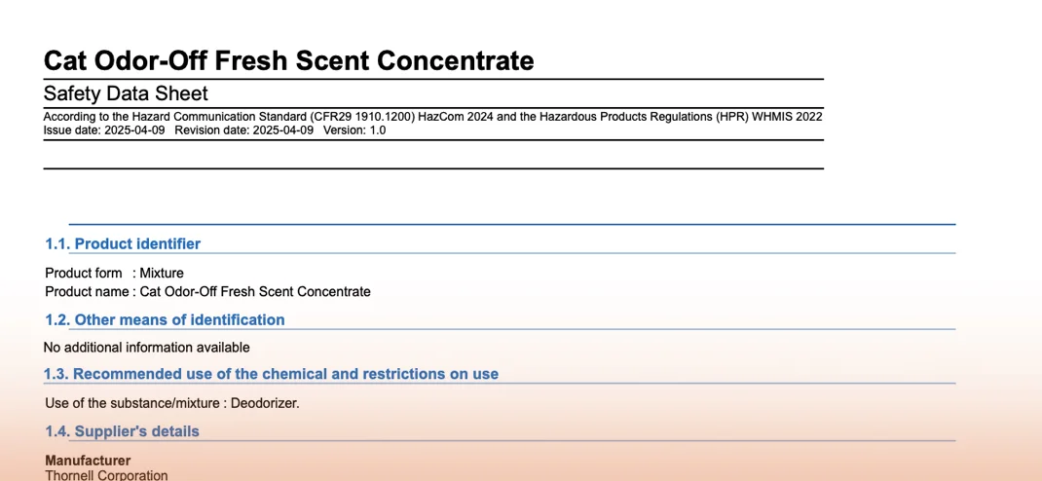Viewport: 1042px width, 481px height.
Task: Click the Version 1.0 text
Action: click(x=354, y=129)
